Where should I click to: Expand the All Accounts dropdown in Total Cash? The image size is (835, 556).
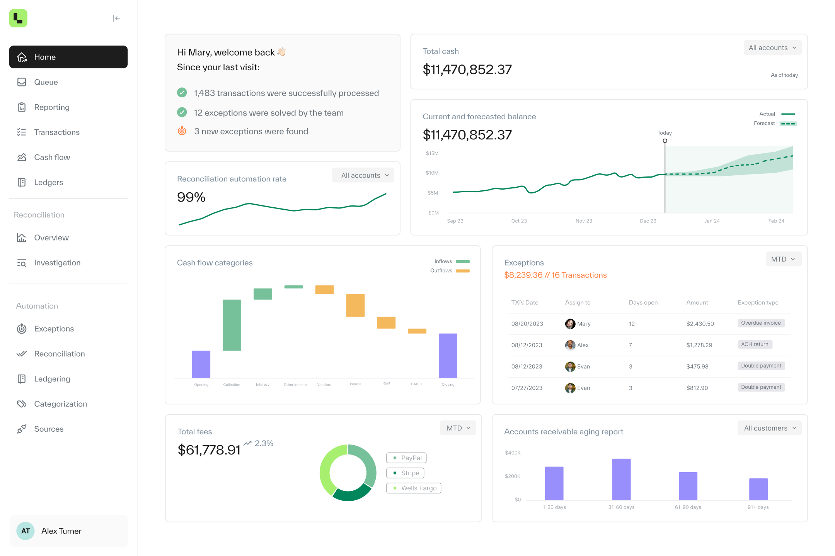pyautogui.click(x=773, y=48)
